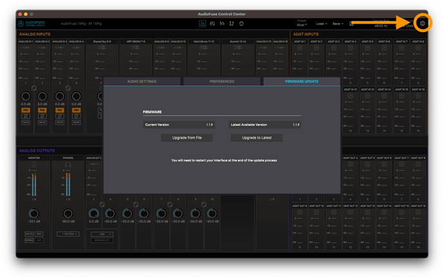The image size is (444, 279).
Task: Click the Upgrade from File button
Action: (x=187, y=138)
